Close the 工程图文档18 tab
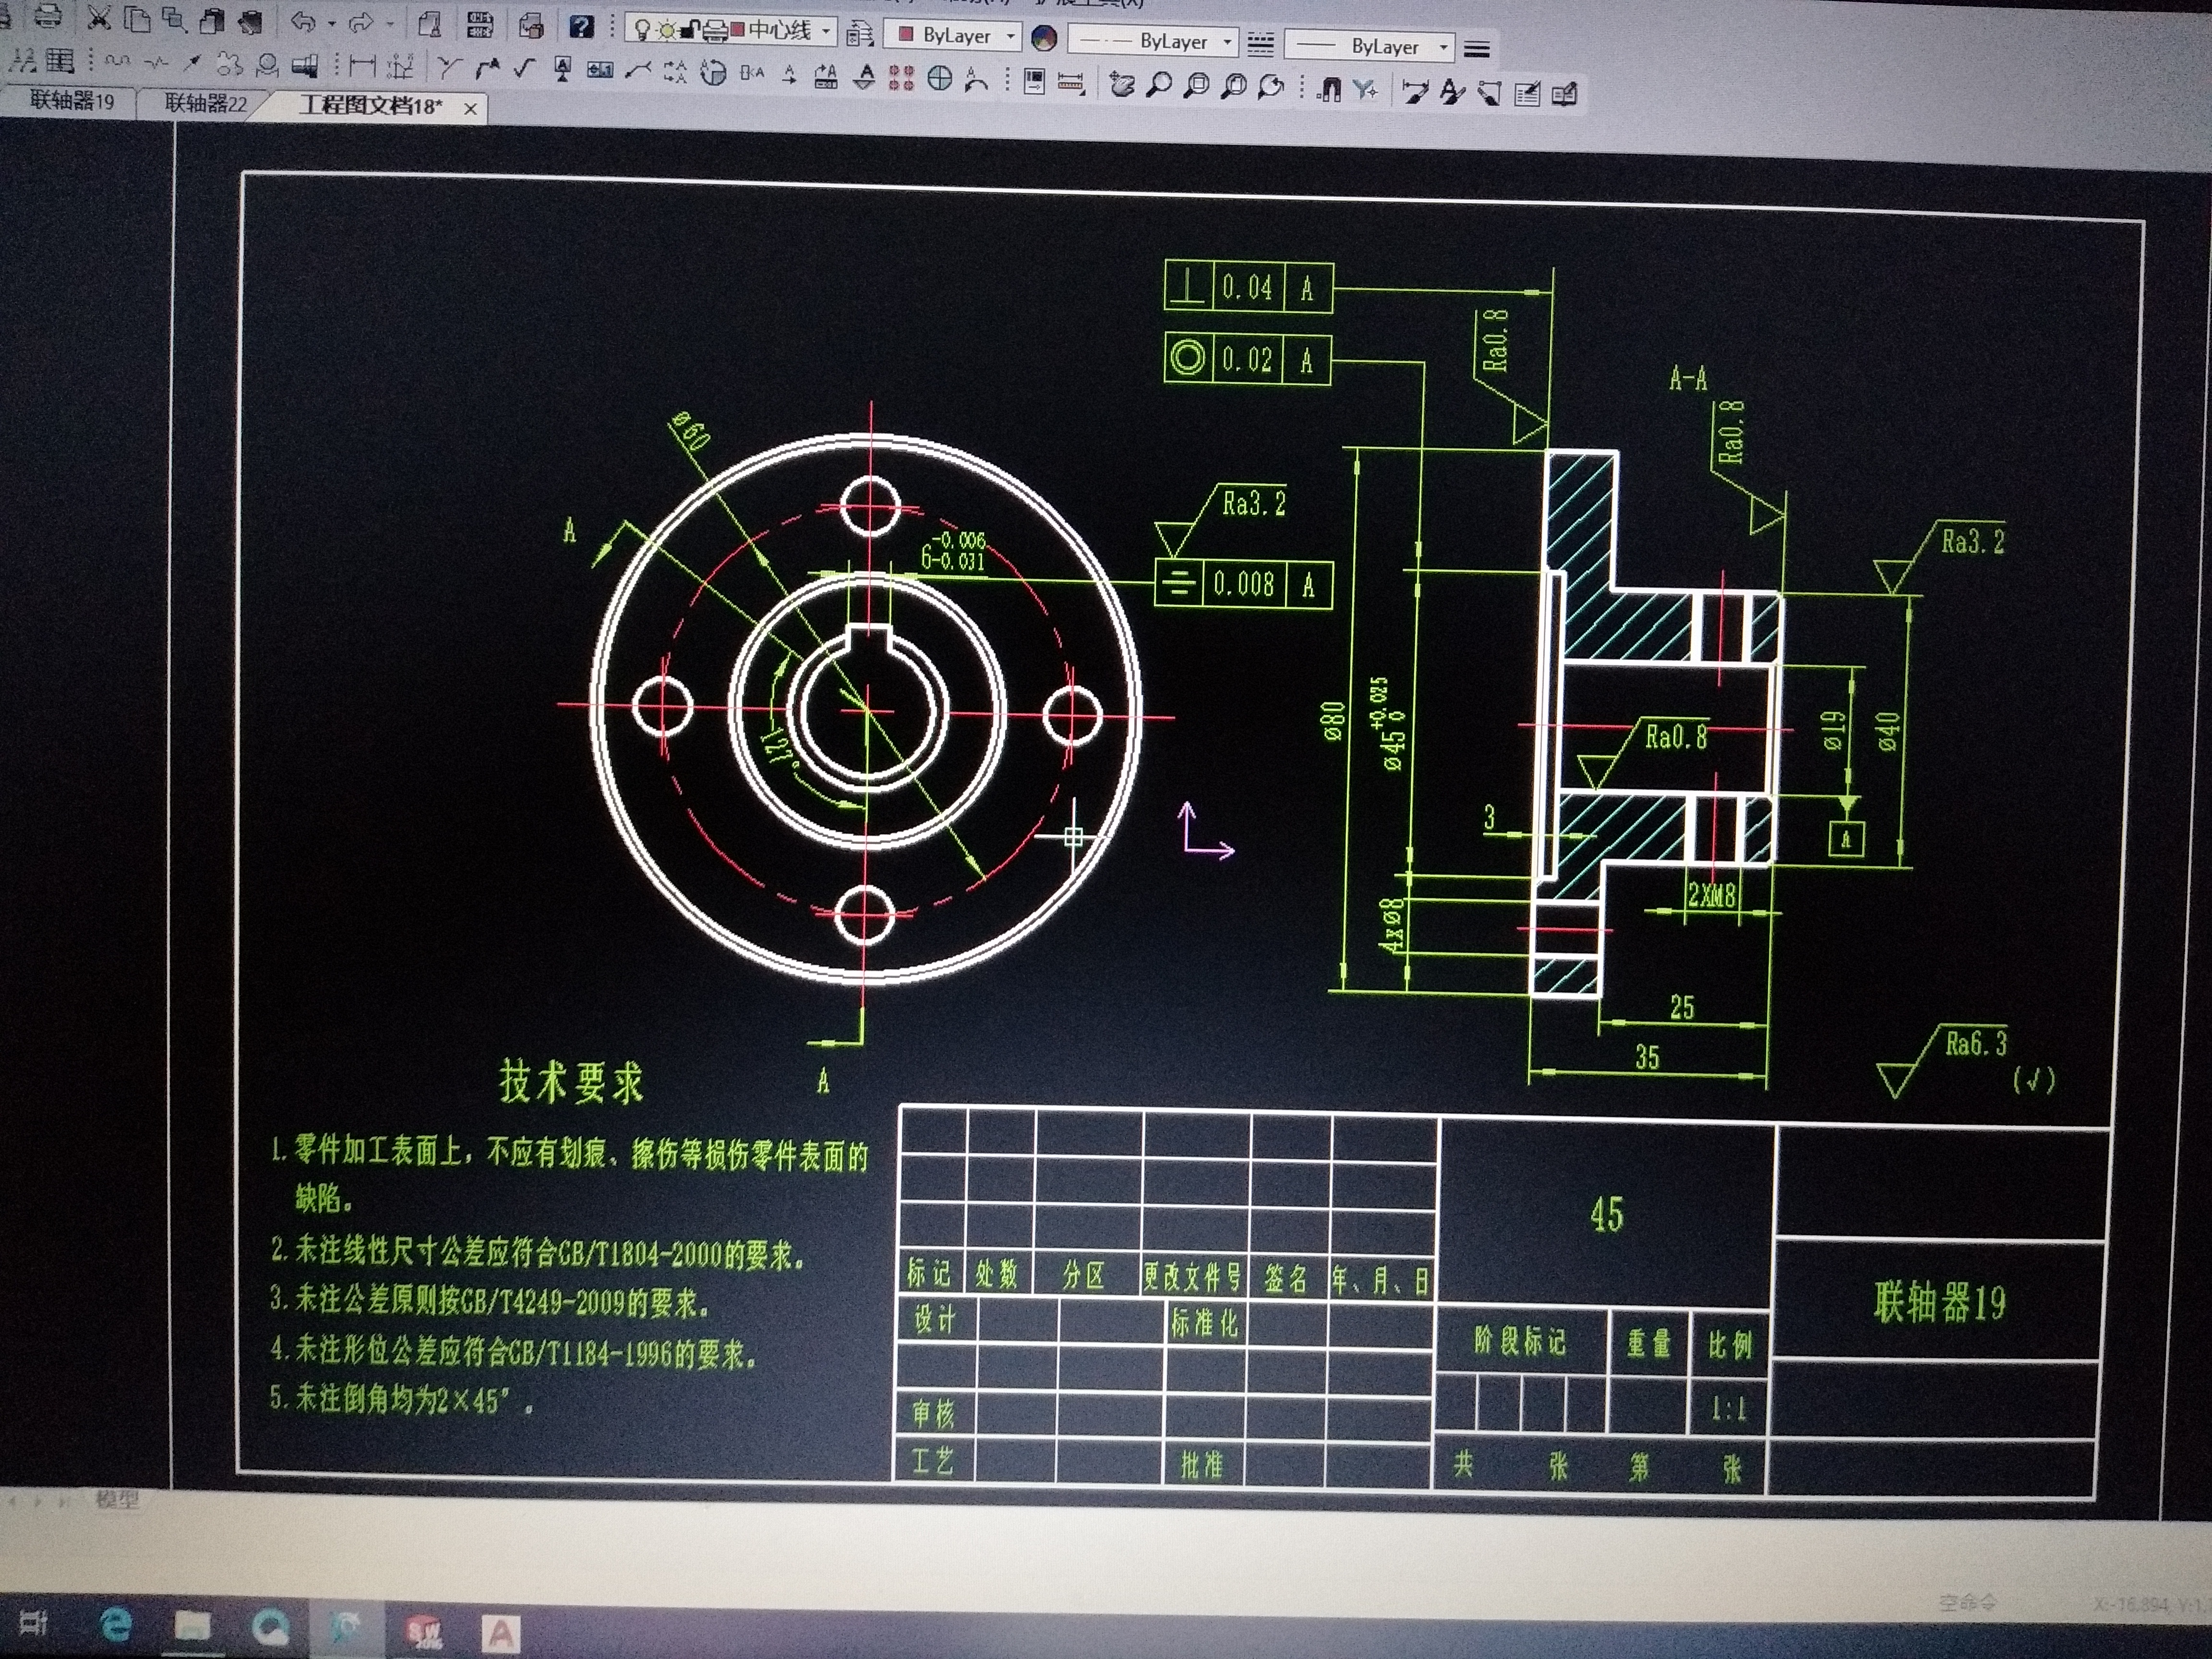The image size is (2212, 1659). click(x=470, y=109)
